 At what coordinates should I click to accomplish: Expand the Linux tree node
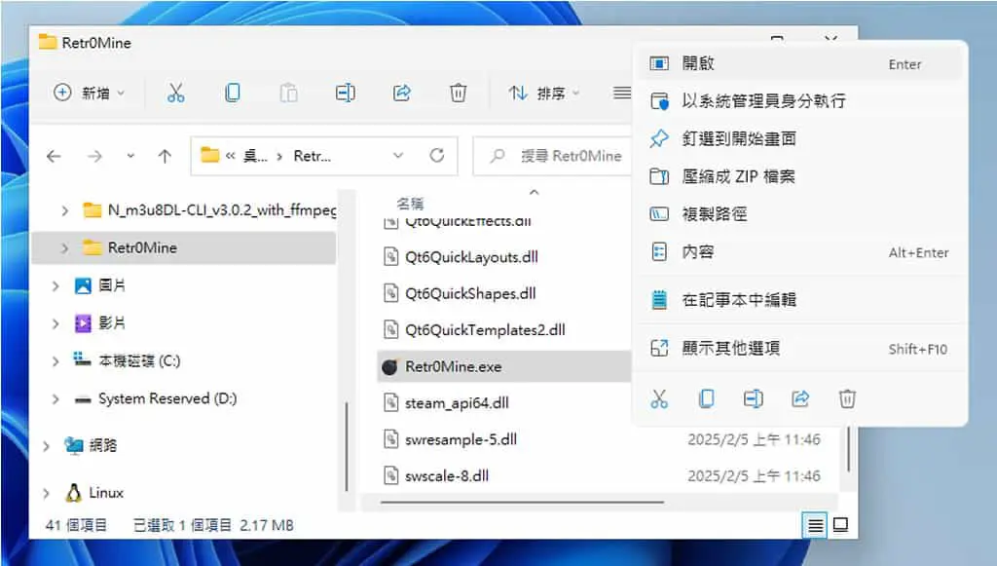coord(46,493)
